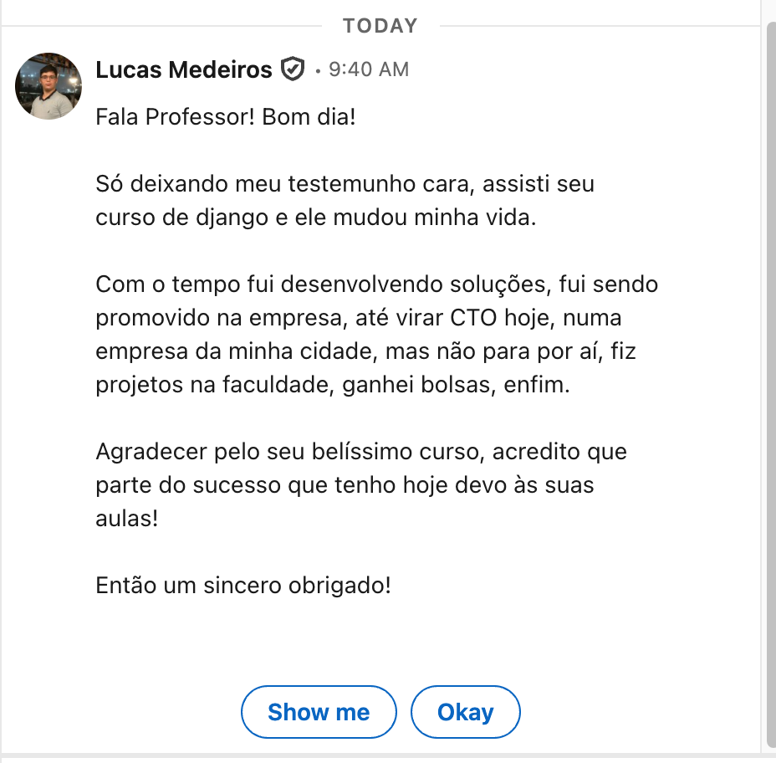The width and height of the screenshot is (776, 763).
Task: Open the Lucas Medeiros name link
Action: coord(184,69)
